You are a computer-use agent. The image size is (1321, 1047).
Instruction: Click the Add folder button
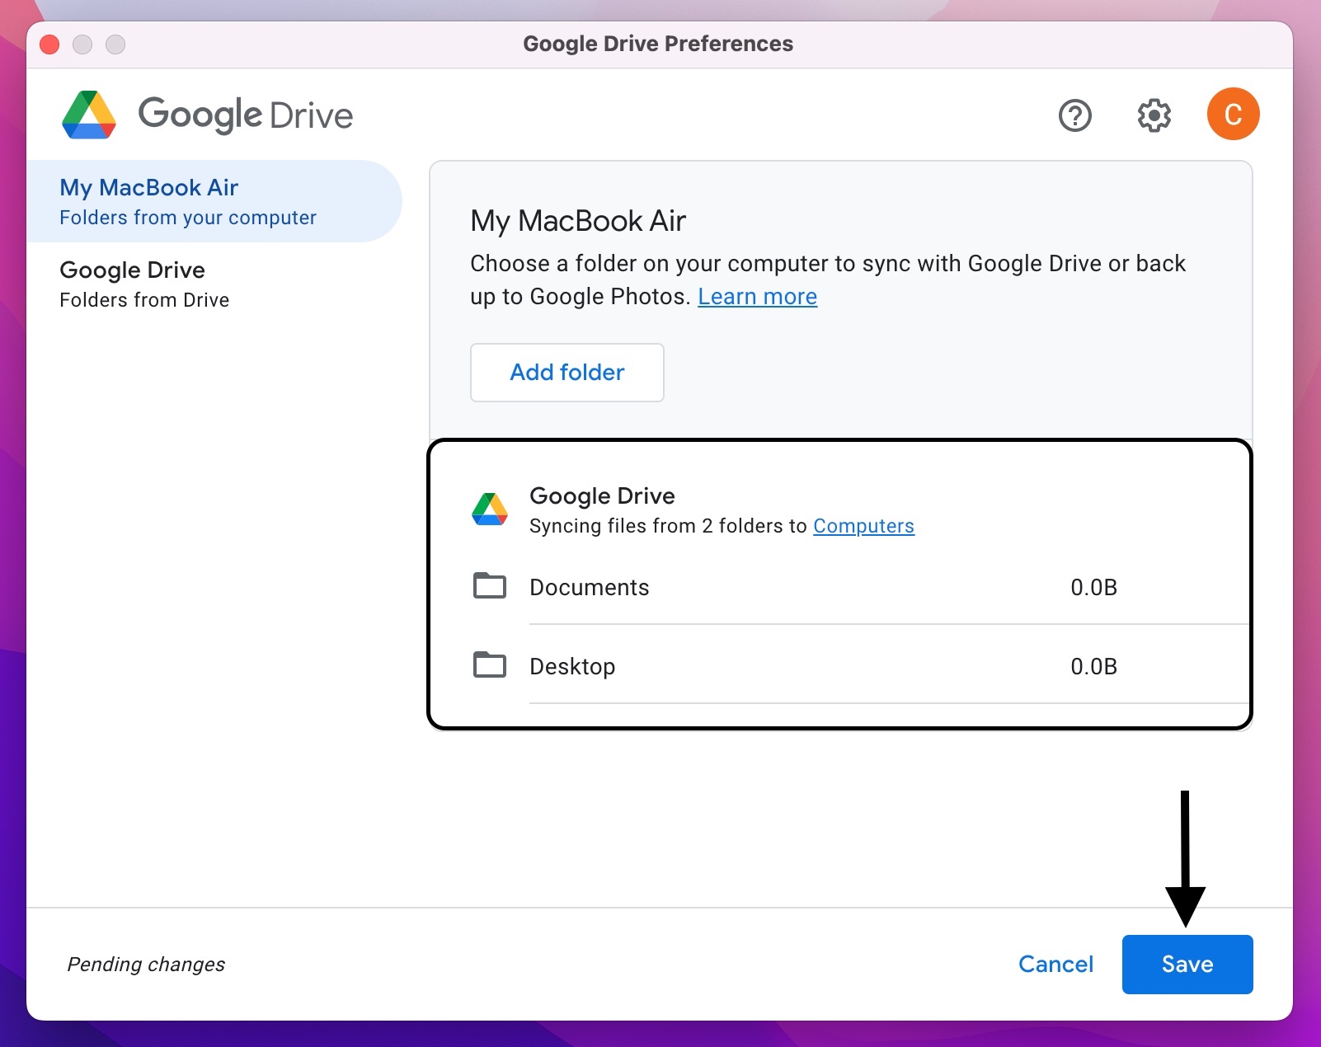pyautogui.click(x=567, y=373)
